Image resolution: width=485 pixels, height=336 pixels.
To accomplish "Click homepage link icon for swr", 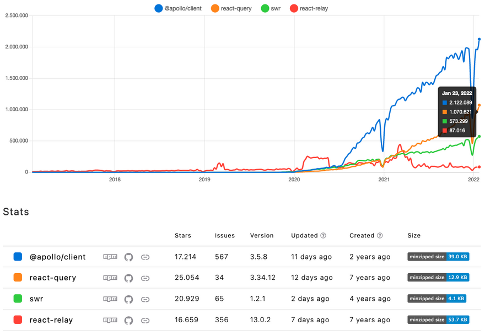I will pos(145,299).
